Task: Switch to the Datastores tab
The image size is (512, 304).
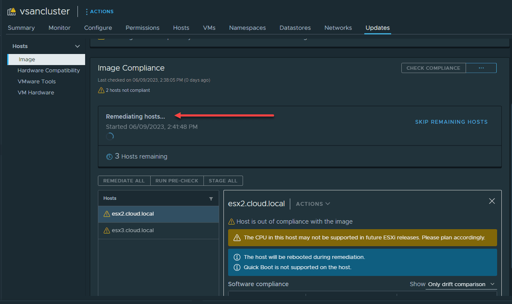Action: 295,28
